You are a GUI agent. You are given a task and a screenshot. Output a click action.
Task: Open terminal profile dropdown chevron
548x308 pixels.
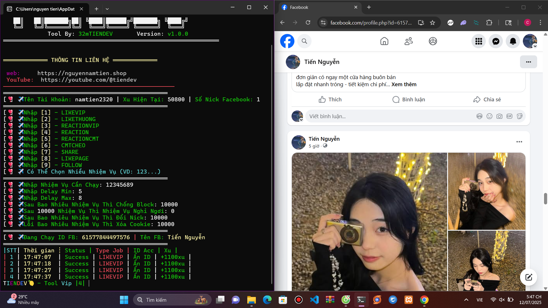tap(107, 9)
